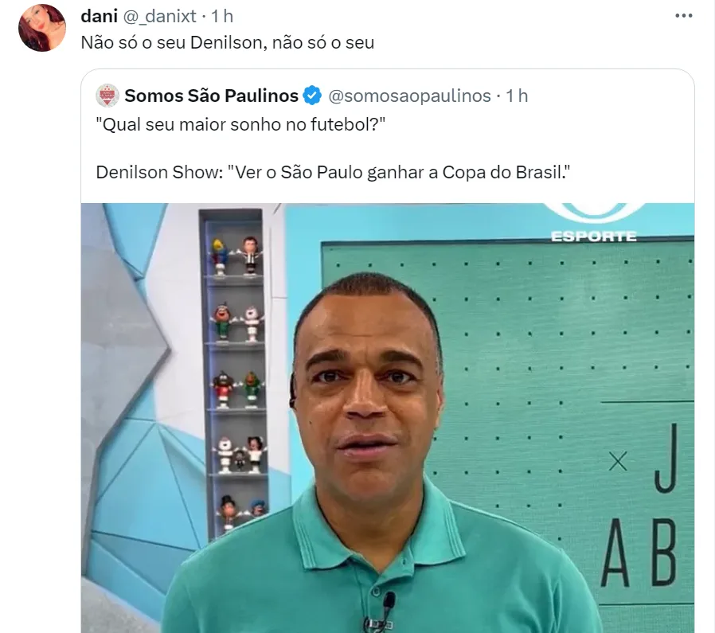
Task: Click the large 'AB' letters on board
Action: [x=639, y=553]
